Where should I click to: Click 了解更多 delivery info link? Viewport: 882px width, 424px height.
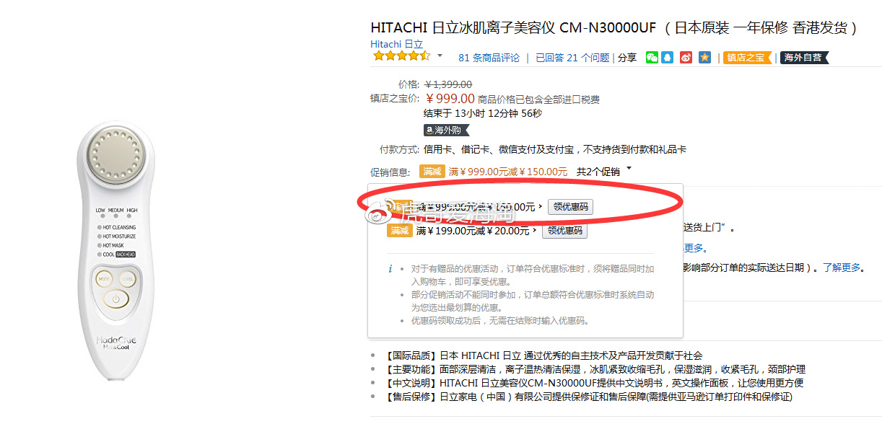click(842, 268)
